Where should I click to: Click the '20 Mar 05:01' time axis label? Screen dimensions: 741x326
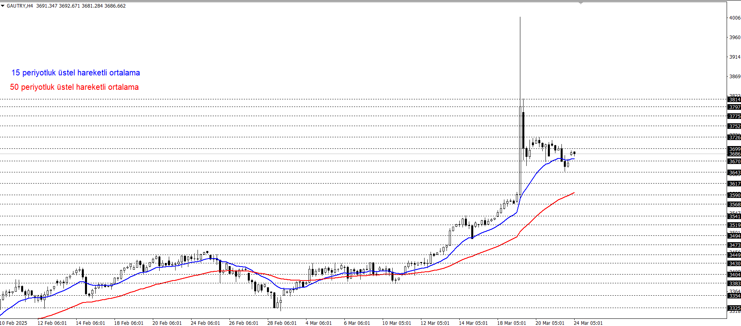pos(550,323)
